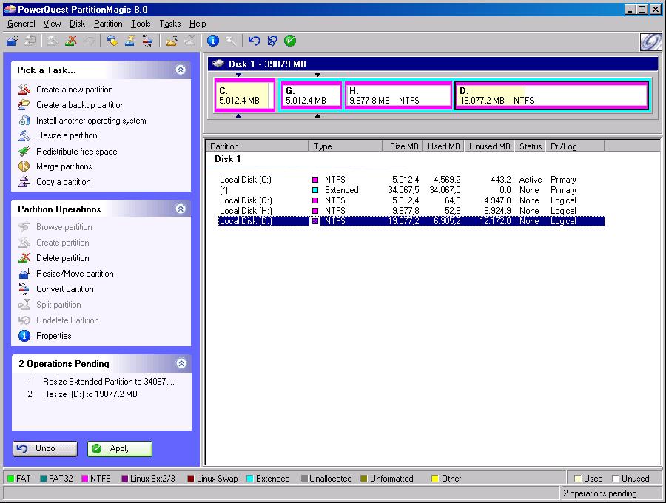
Task: Select the H: partition block in disk map
Action: 398,95
